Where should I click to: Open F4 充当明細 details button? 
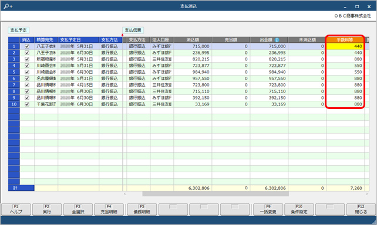pos(109,209)
